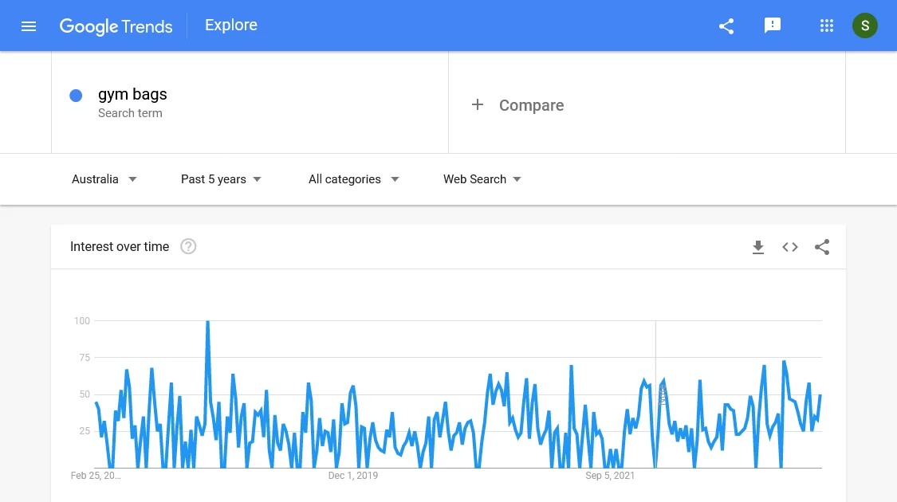Image resolution: width=897 pixels, height=502 pixels.
Task: Click the Explore header label
Action: (231, 25)
